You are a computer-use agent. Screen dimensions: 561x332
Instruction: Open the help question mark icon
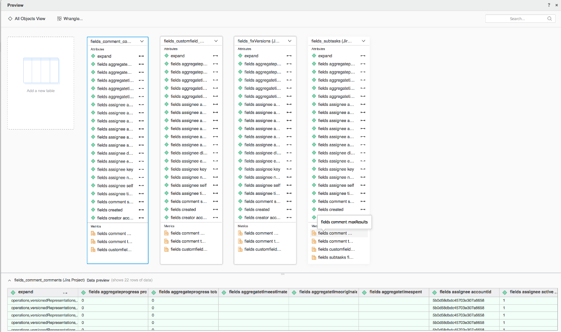549,5
